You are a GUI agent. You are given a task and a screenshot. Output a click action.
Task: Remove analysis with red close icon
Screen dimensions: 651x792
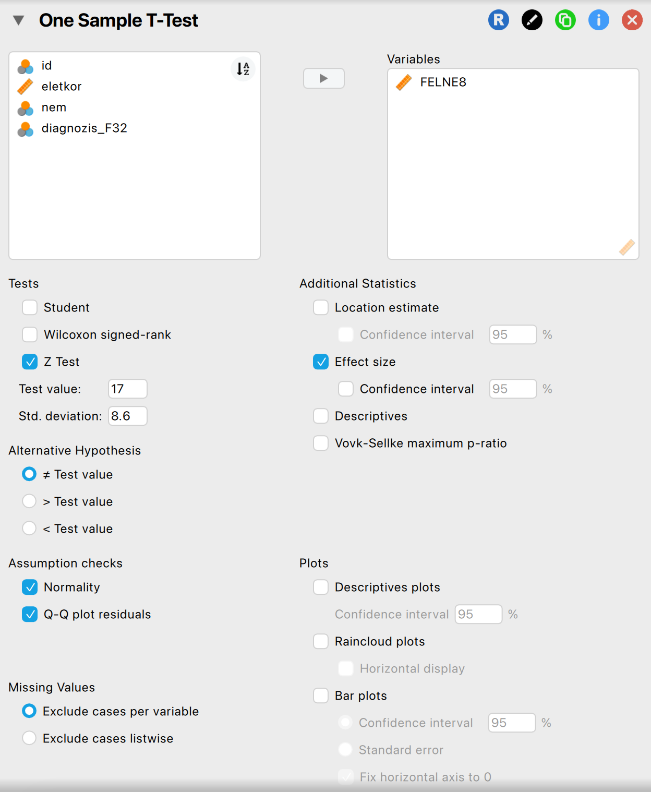[x=632, y=20]
